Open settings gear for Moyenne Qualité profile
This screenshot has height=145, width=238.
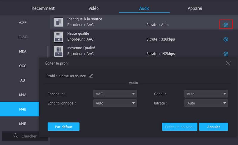pyautogui.click(x=226, y=54)
